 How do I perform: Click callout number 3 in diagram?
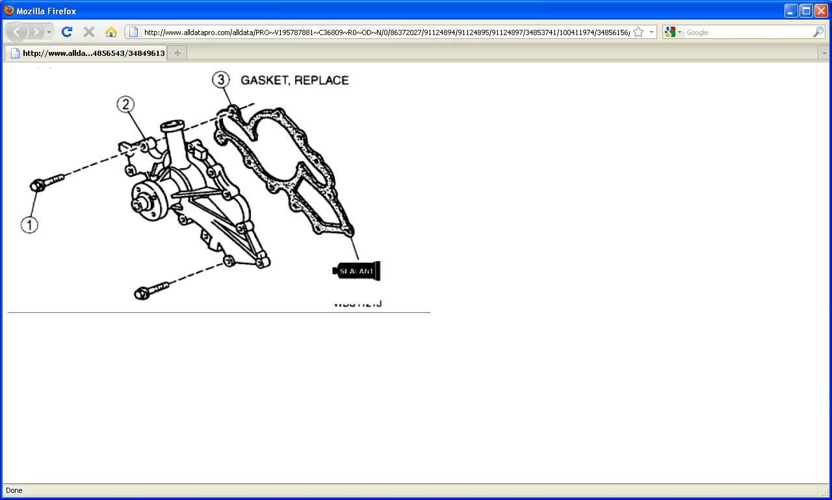(x=221, y=80)
